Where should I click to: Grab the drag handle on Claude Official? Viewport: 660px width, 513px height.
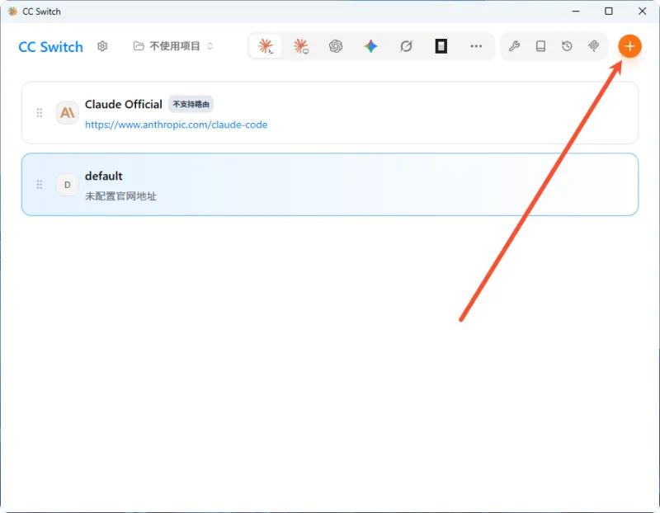coord(40,113)
